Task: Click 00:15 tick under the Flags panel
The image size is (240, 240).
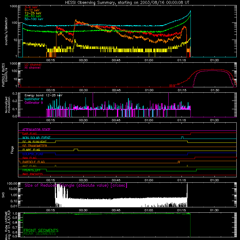Action: [x=50, y=180]
